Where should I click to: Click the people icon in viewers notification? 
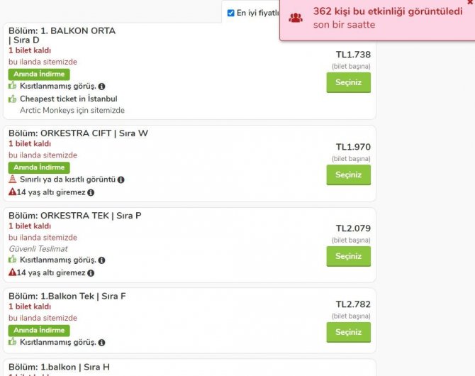pos(296,18)
